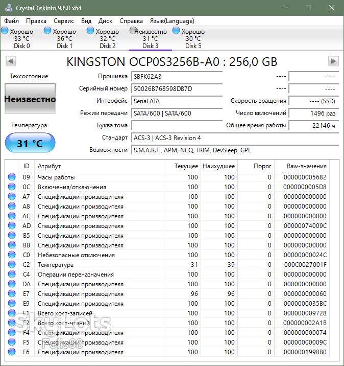Click status circle of attribute DA

click(12, 284)
